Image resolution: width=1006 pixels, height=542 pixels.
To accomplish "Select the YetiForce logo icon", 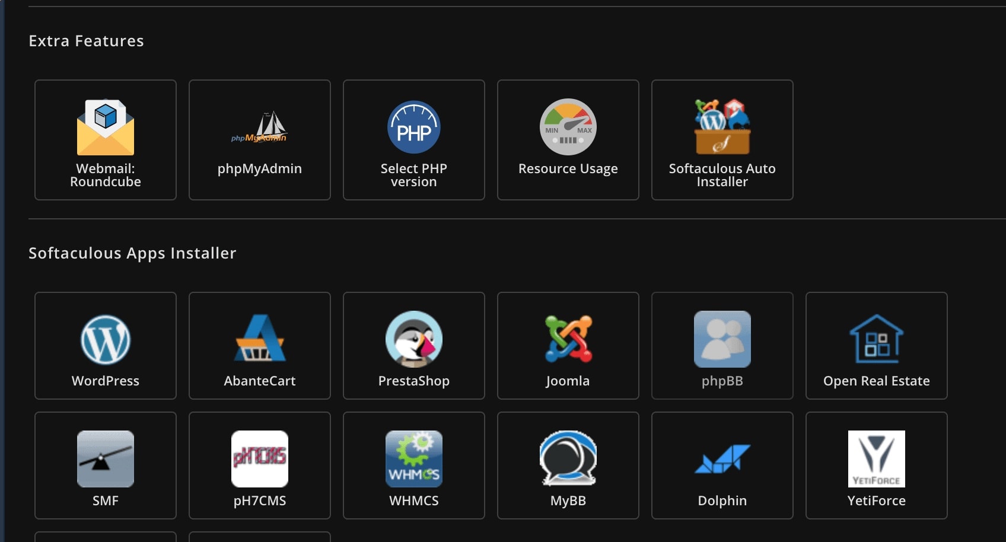I will point(877,459).
